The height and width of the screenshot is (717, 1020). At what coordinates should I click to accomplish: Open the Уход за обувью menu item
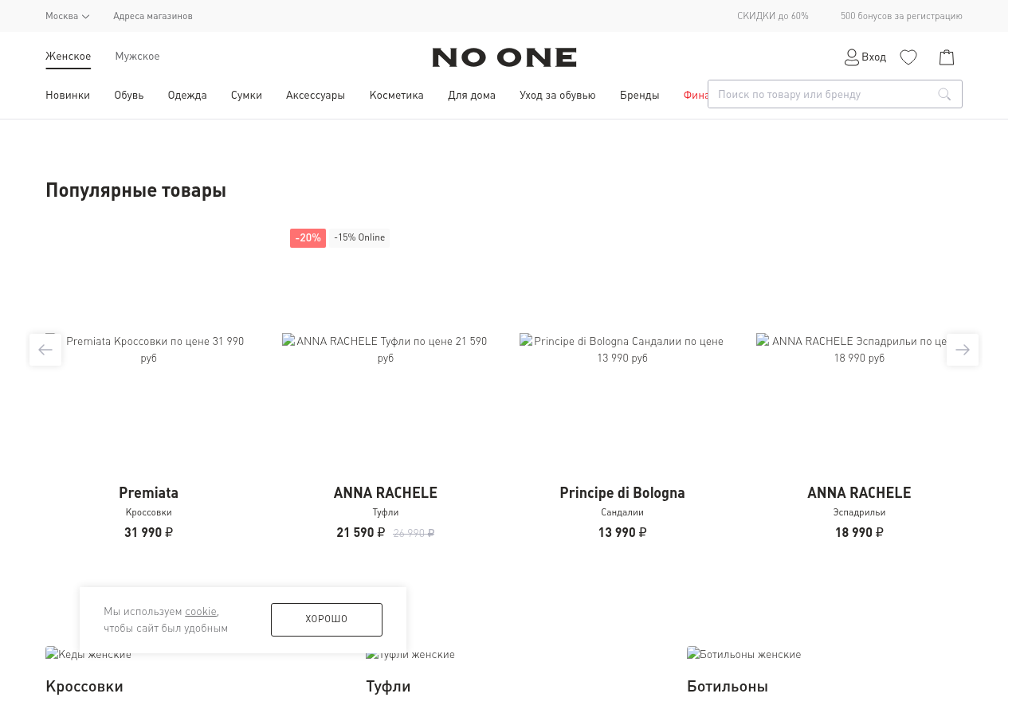(558, 95)
